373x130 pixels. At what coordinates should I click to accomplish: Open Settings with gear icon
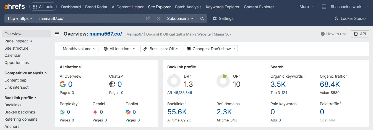point(223,18)
